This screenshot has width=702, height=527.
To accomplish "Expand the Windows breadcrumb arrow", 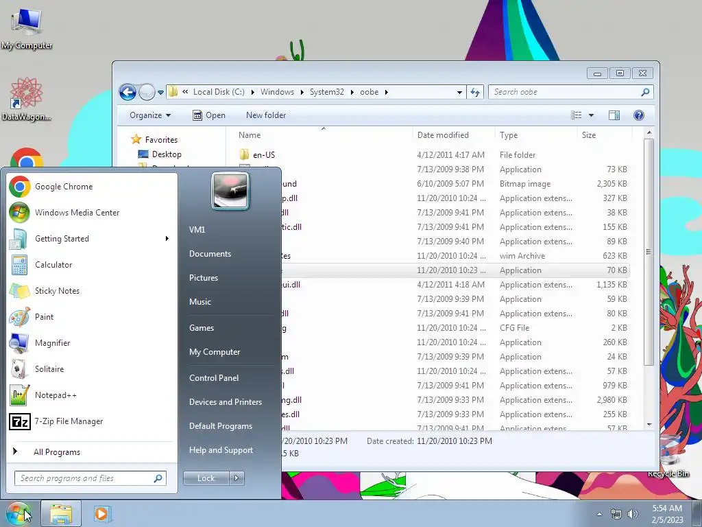I will [302, 92].
